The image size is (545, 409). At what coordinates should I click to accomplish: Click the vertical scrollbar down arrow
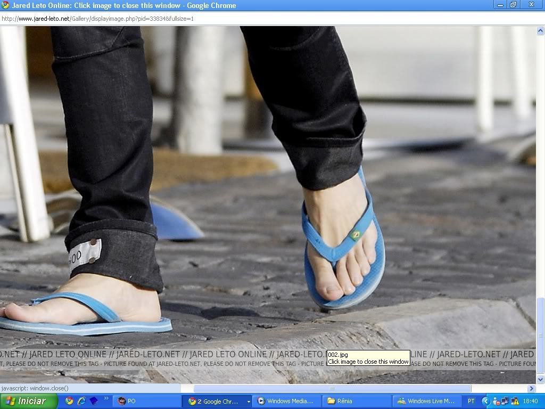coord(540,379)
